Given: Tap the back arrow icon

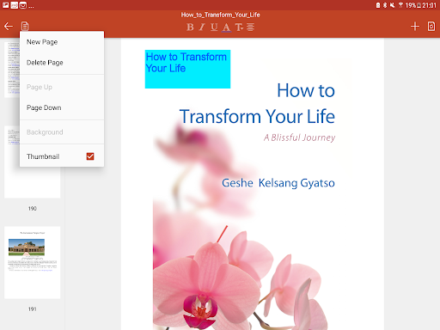Looking at the screenshot, I should (9, 27).
